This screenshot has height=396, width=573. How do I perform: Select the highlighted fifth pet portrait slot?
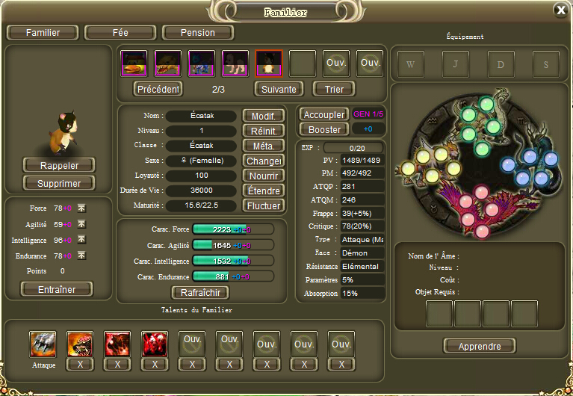pyautogui.click(x=268, y=64)
